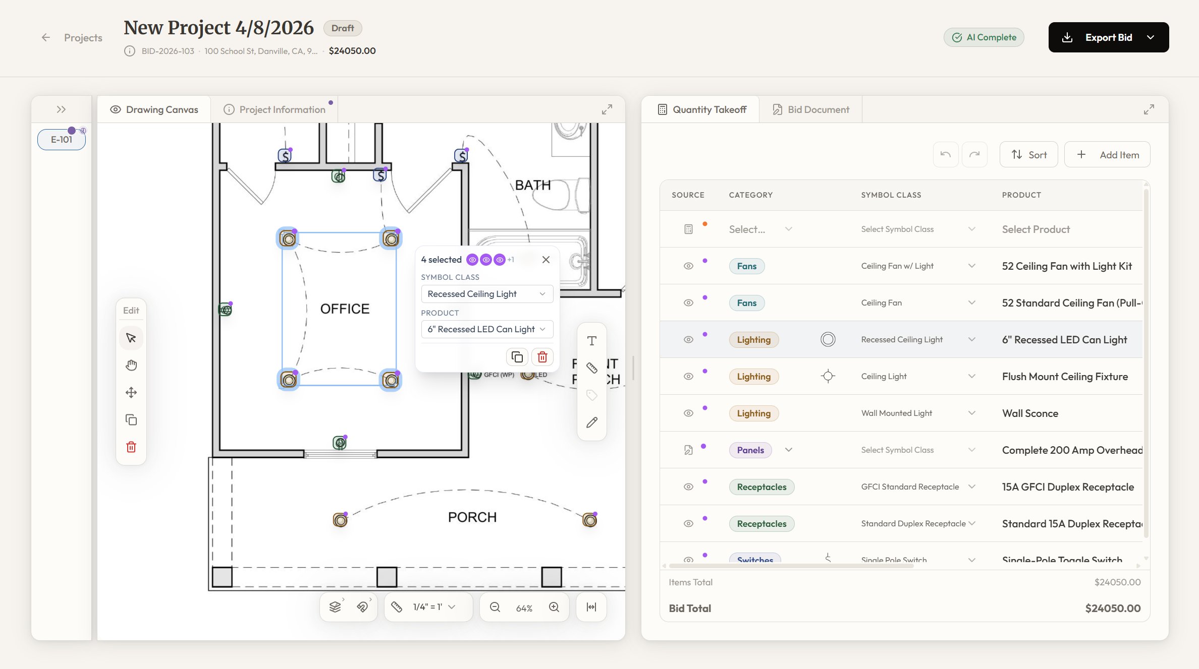Hide the 15A GFCI Duplex Receptacle row
Image resolution: width=1199 pixels, height=669 pixels.
pyautogui.click(x=688, y=486)
